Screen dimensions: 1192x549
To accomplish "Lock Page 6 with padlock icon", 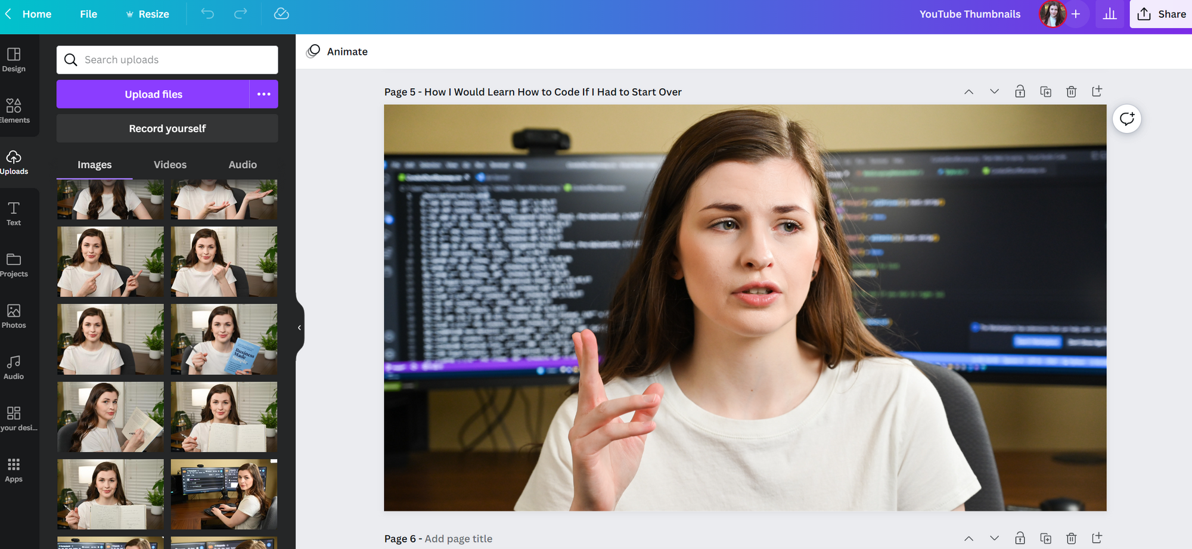I will pos(1020,538).
